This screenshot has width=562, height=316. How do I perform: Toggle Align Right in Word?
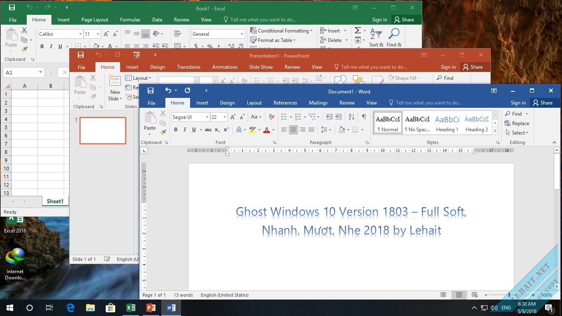click(302, 130)
